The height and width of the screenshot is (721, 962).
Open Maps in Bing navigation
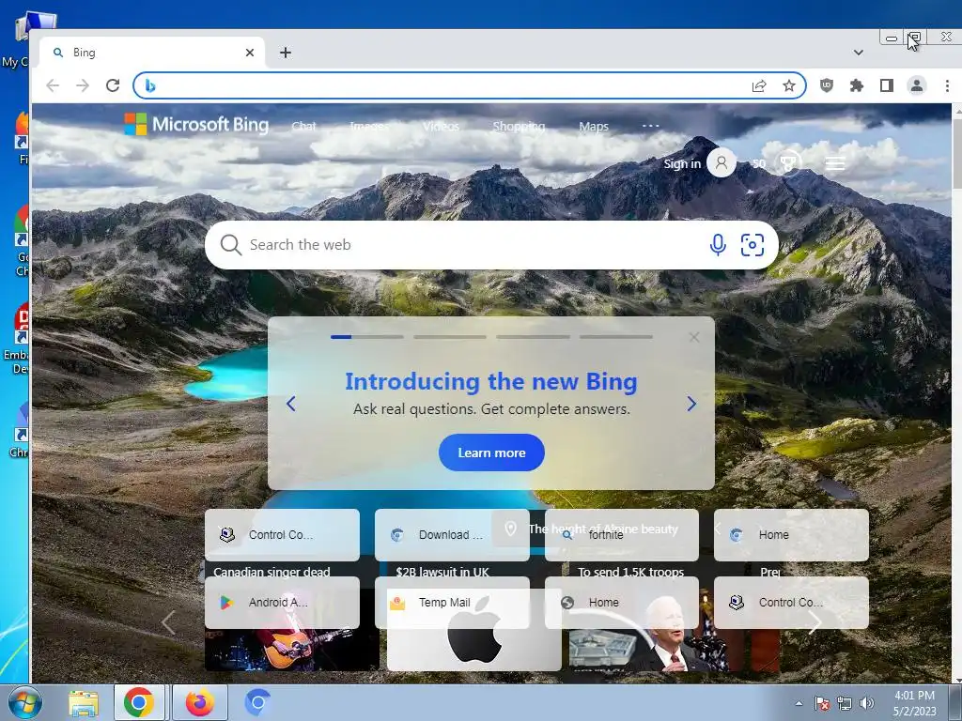(594, 127)
